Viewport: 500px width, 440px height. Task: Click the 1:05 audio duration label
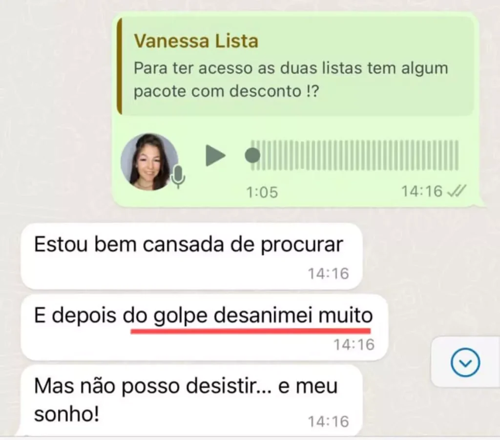pos(262,192)
